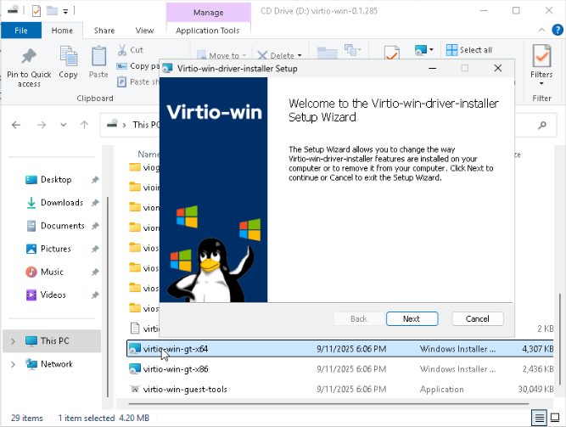Open the Explorer help icon

pyautogui.click(x=558, y=30)
